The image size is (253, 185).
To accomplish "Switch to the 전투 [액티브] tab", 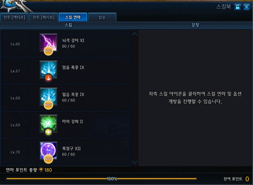I will coord(14,17).
